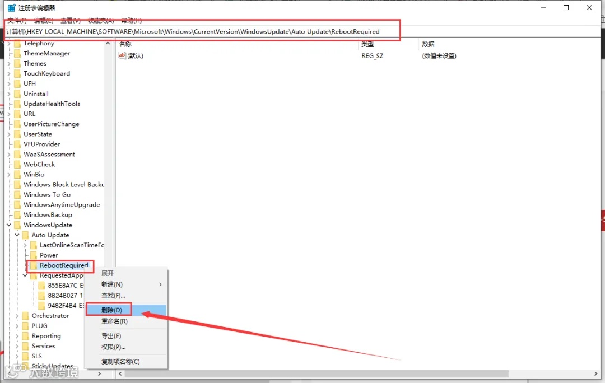
Task: Select the VFUProvider folder icon
Action: [17, 144]
